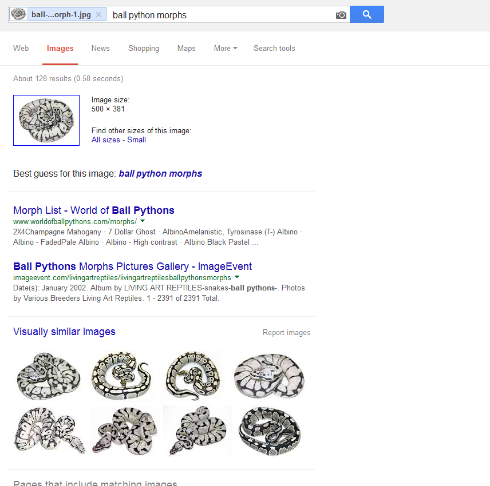The width and height of the screenshot is (490, 486).
Task: Open the 'ball python morphs' best guess link
Action: tap(160, 174)
